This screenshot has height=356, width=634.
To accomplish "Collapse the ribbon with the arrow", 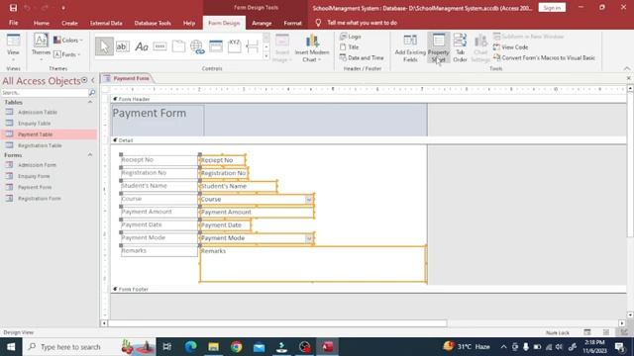I will (627, 68).
